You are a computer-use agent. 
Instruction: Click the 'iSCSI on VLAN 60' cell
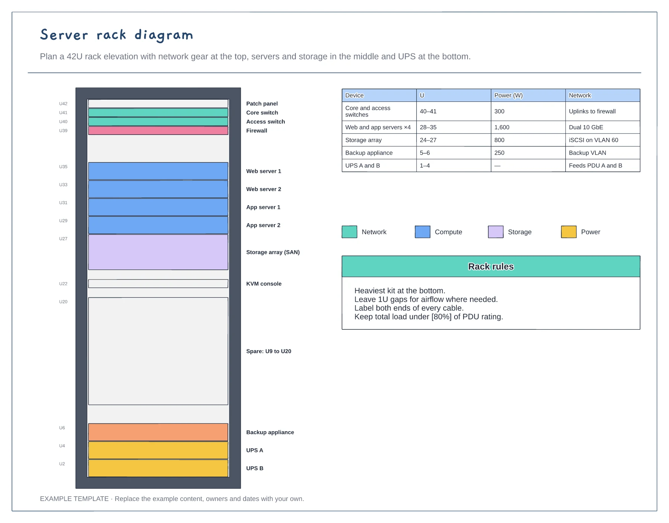[x=603, y=140]
